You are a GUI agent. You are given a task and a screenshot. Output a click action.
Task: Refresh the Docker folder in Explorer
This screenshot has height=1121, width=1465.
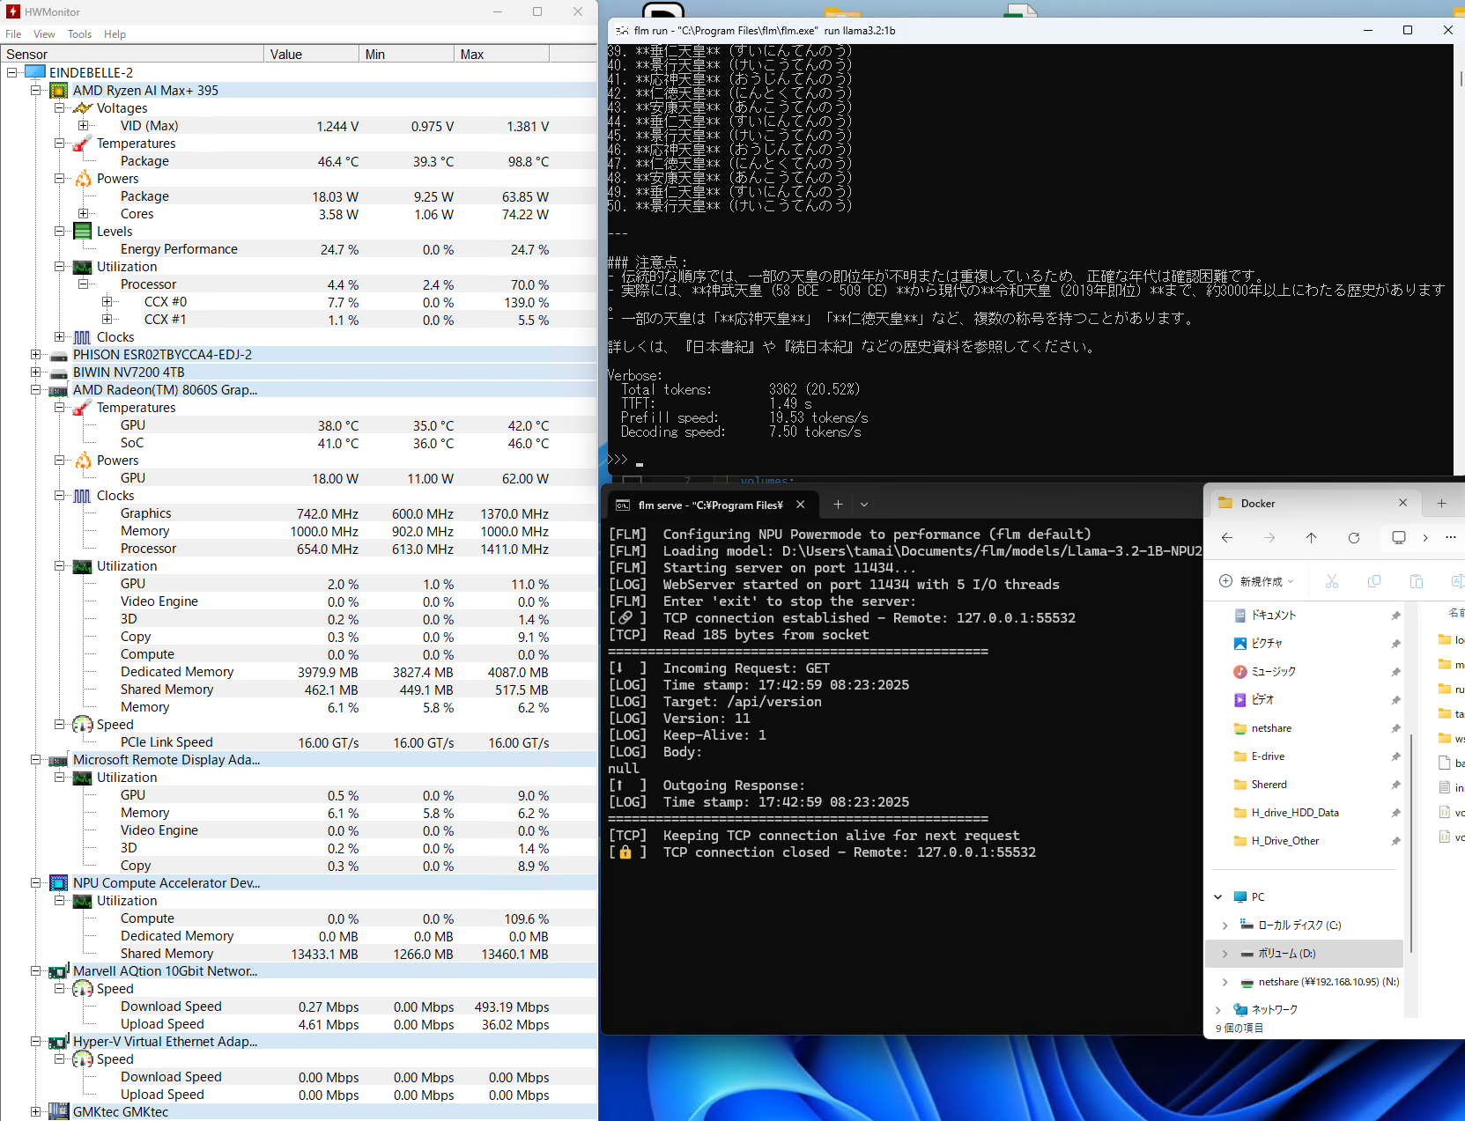(1354, 537)
